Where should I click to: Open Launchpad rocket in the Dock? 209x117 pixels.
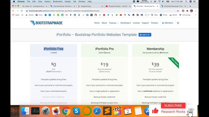[x=46, y=111]
